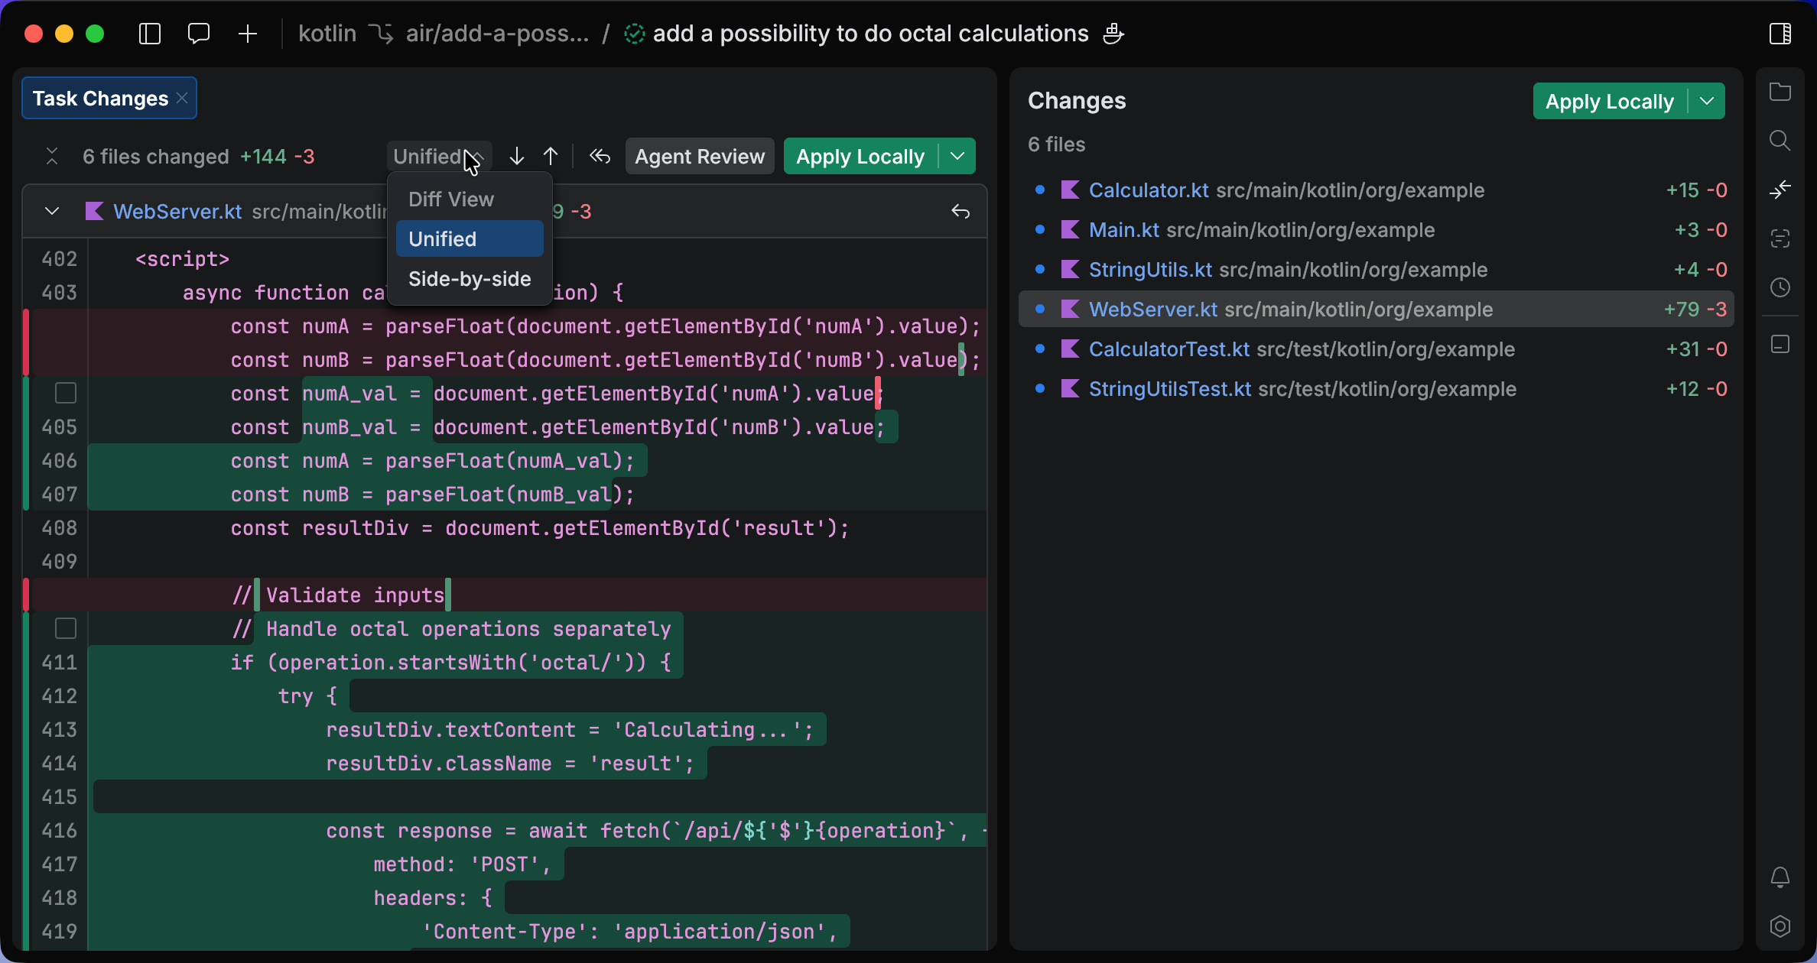Toggle the left sidebar panel icon

(x=150, y=34)
